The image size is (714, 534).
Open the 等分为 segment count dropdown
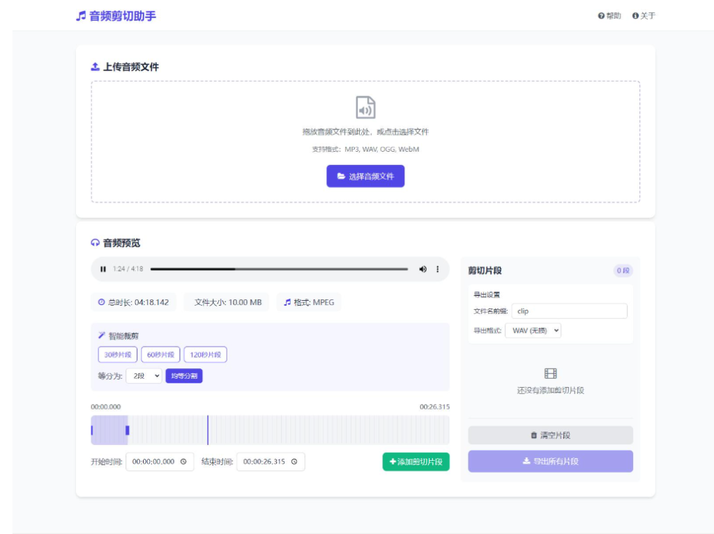click(144, 376)
